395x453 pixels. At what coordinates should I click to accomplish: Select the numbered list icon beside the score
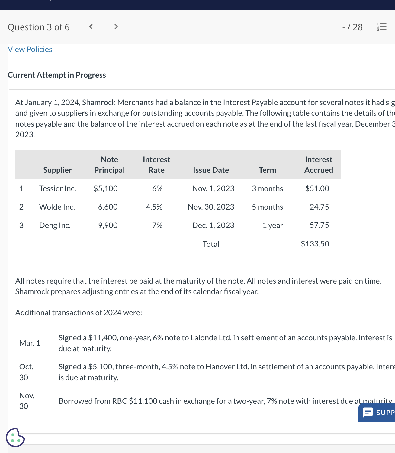(x=381, y=27)
